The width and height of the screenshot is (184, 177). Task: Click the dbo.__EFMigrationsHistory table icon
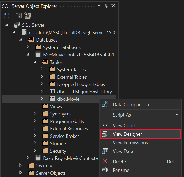[x=52, y=92]
